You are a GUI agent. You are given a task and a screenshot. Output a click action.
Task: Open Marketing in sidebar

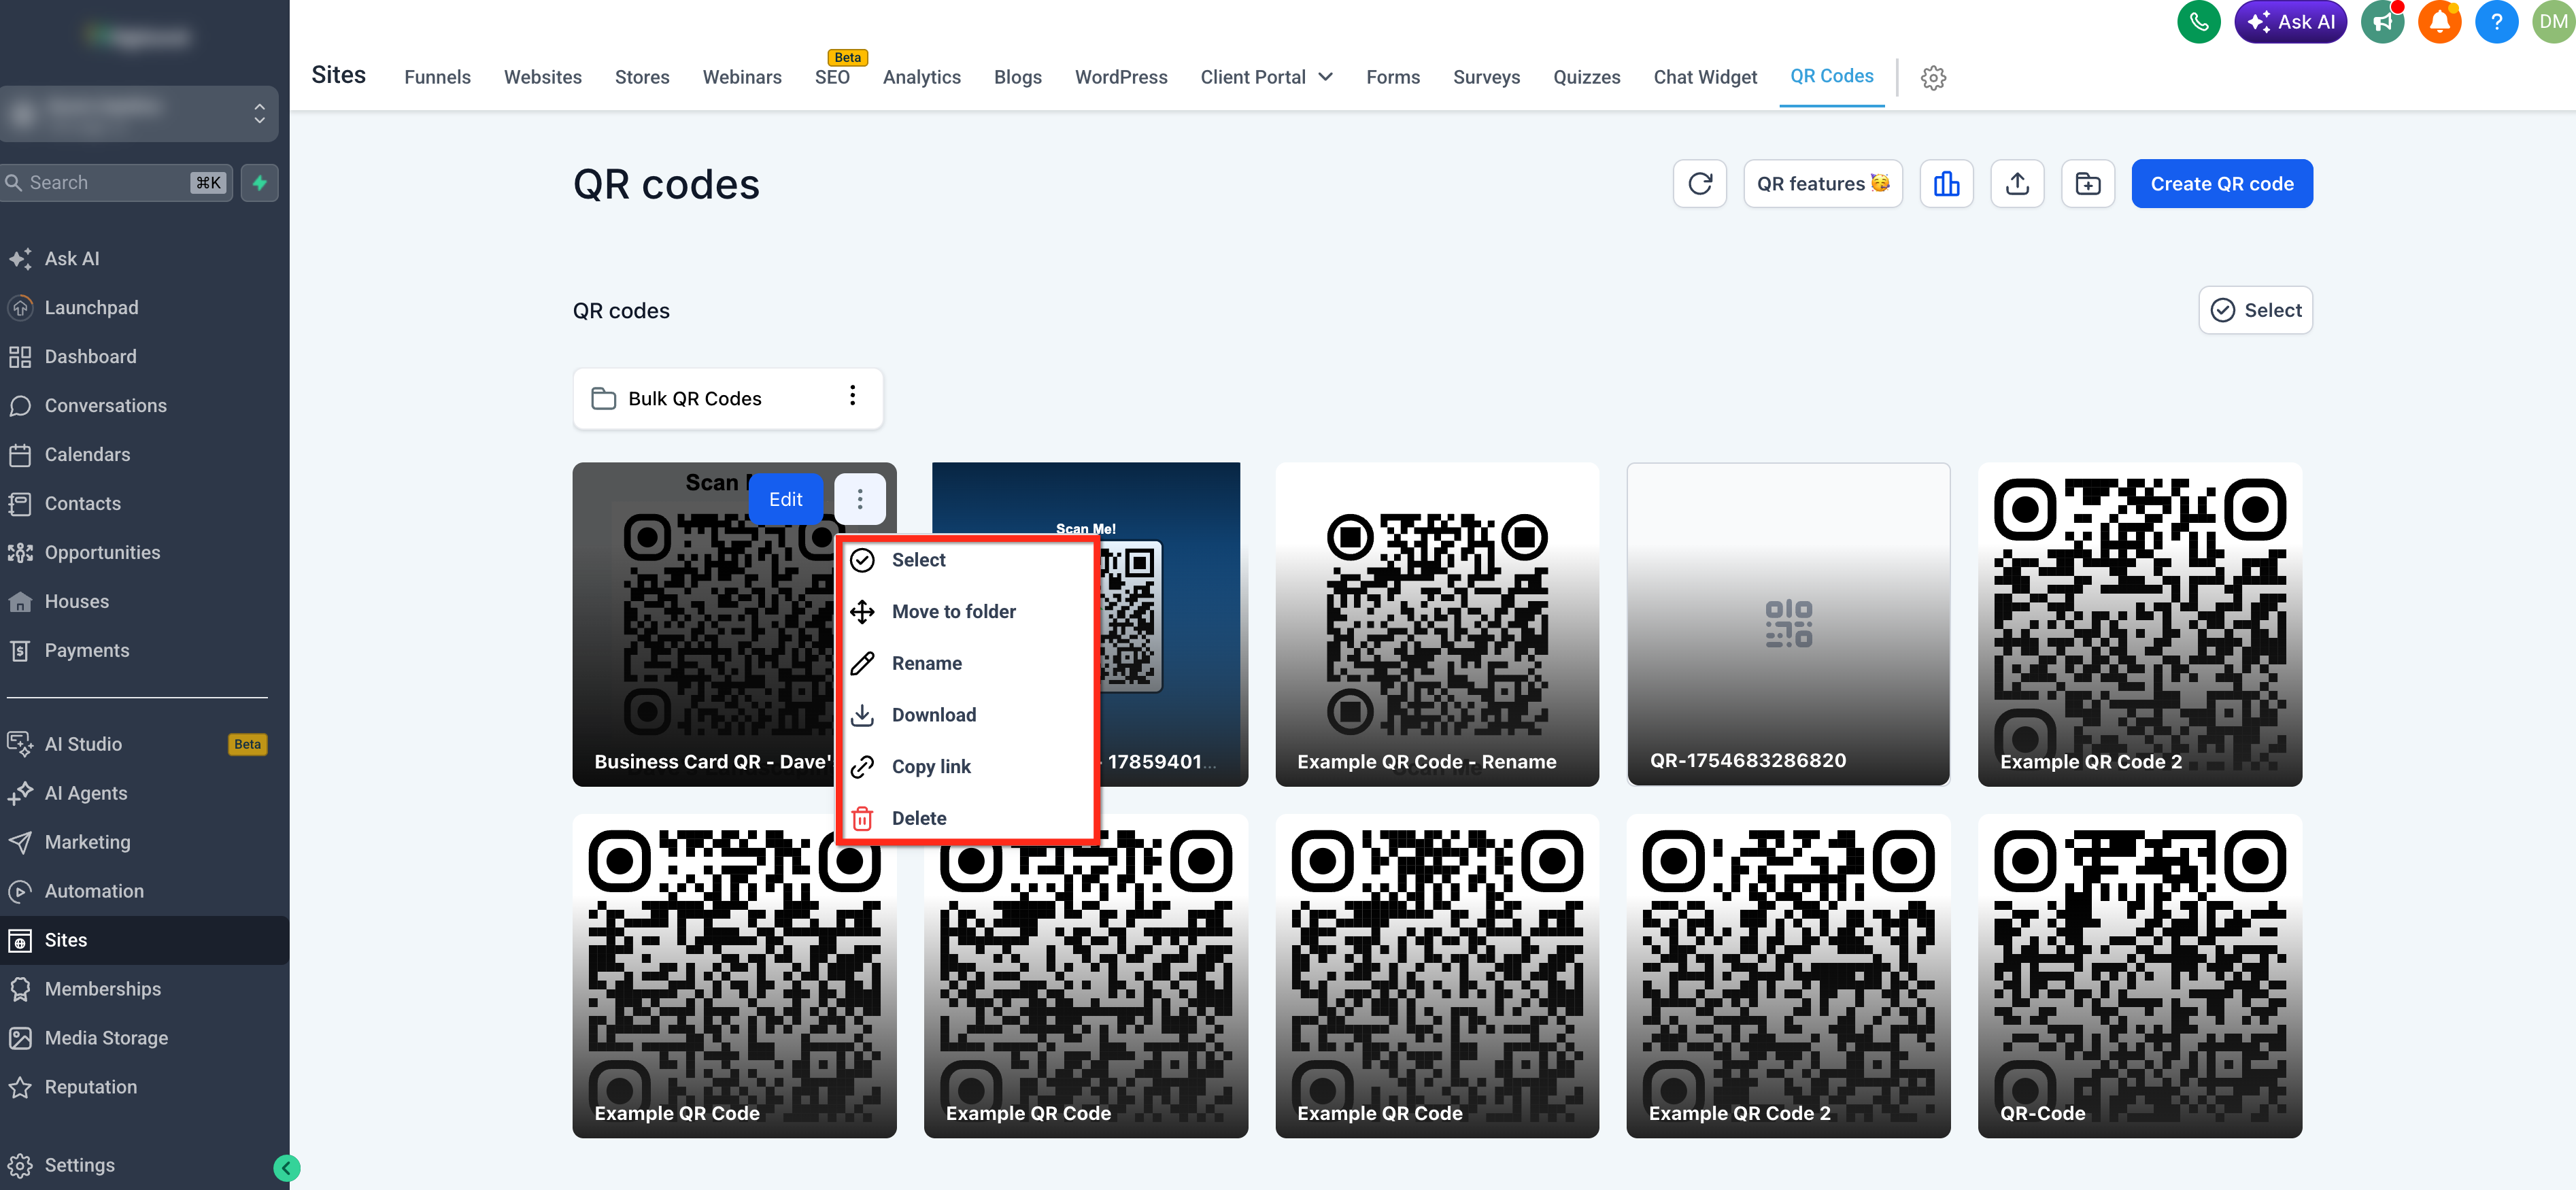(88, 842)
